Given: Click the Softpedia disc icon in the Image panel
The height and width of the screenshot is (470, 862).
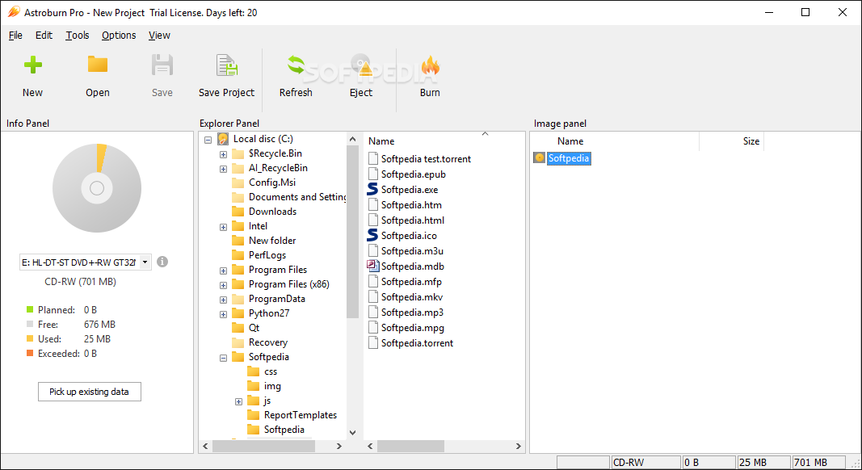Looking at the screenshot, I should 540,158.
